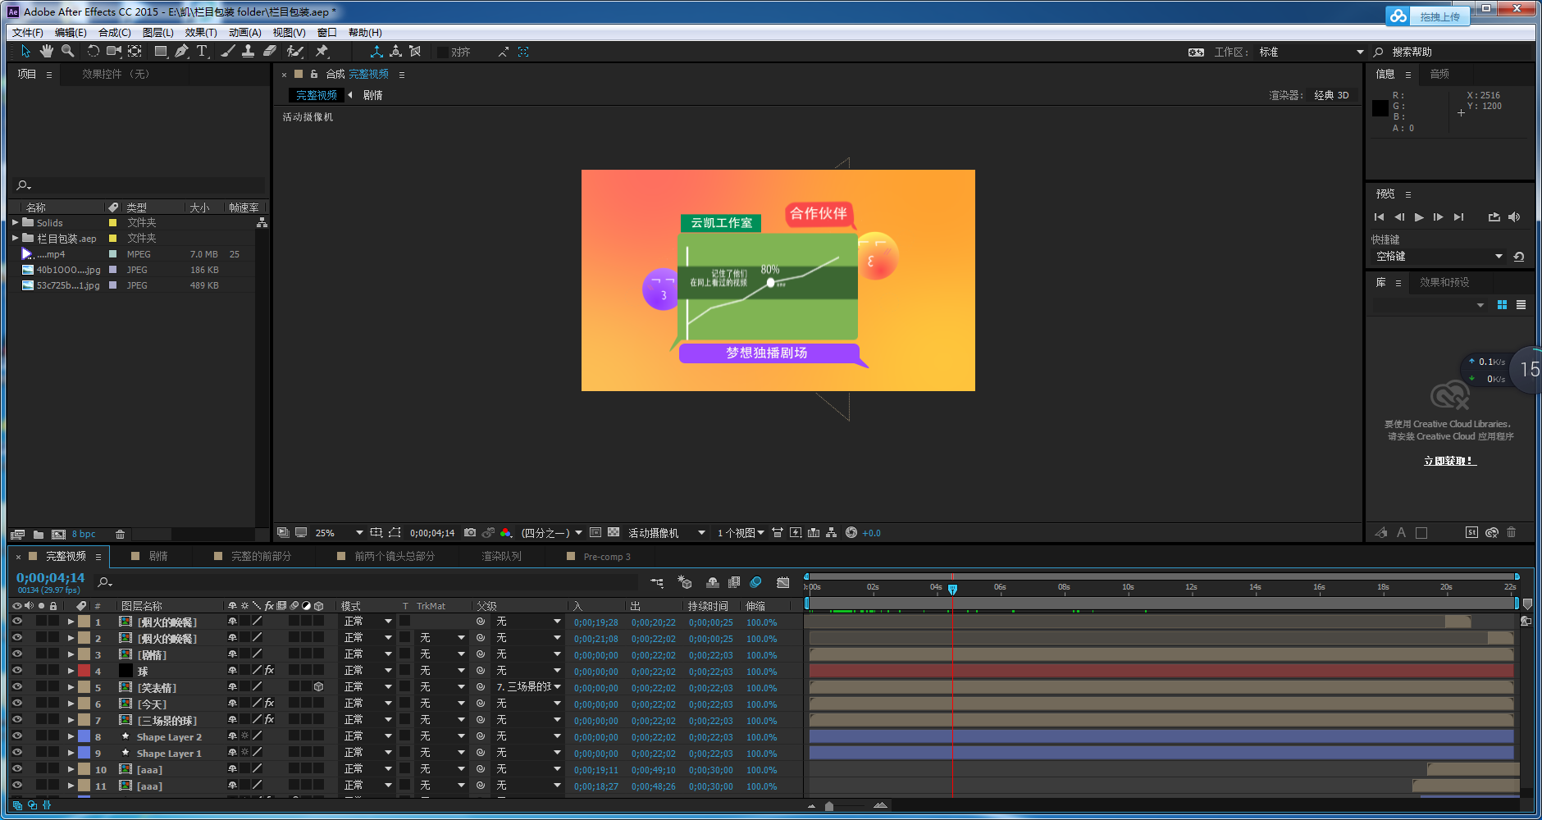Viewport: 1542px width, 820px height.
Task: Select the Rotation tool
Action: pos(93,52)
